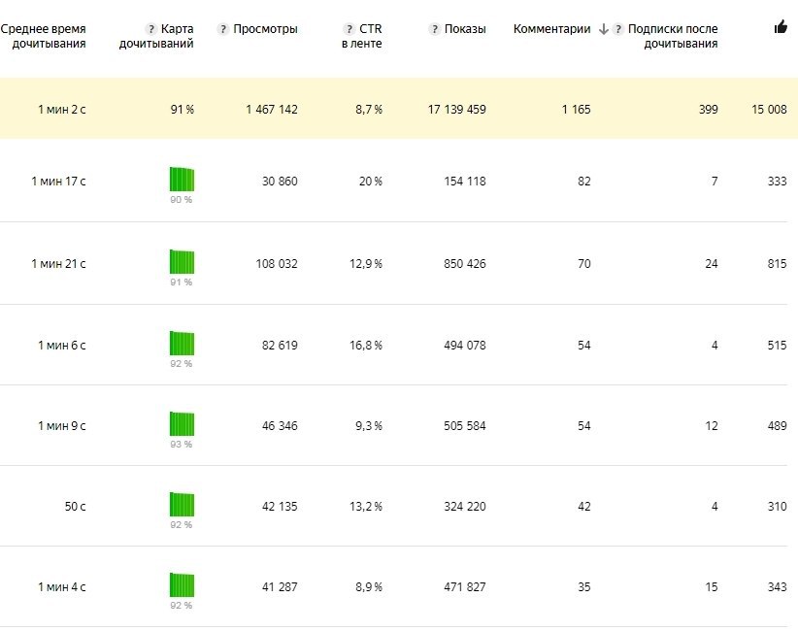
Task: Click help icon before Показы header
Action: point(434,29)
